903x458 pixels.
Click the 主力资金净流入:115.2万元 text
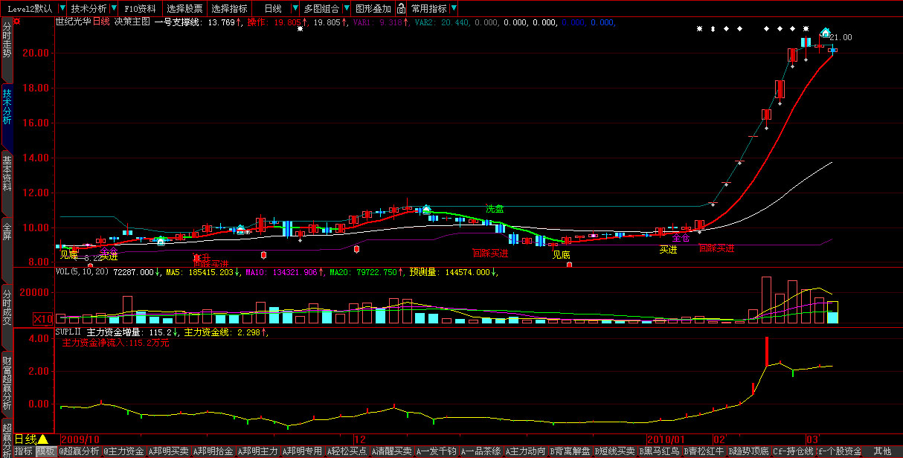[115, 343]
